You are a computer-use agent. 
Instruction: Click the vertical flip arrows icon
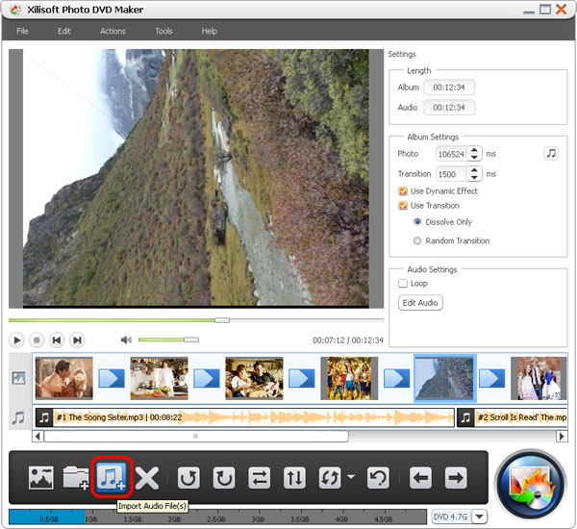pyautogui.click(x=293, y=477)
